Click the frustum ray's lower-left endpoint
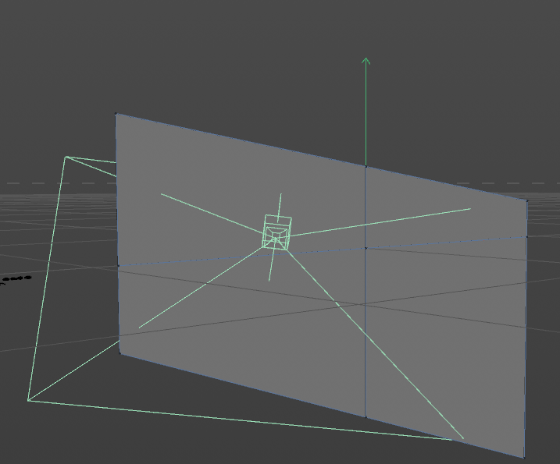The width and height of the screenshot is (560, 464). (139, 328)
